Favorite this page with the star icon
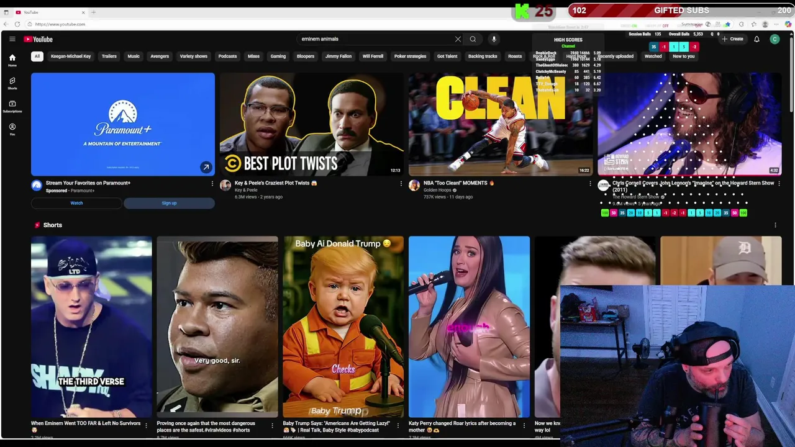 click(727, 24)
